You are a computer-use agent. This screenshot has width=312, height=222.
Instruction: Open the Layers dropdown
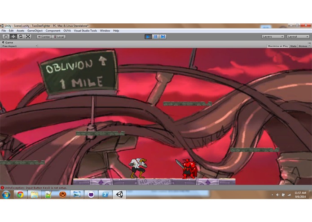(x=273, y=37)
